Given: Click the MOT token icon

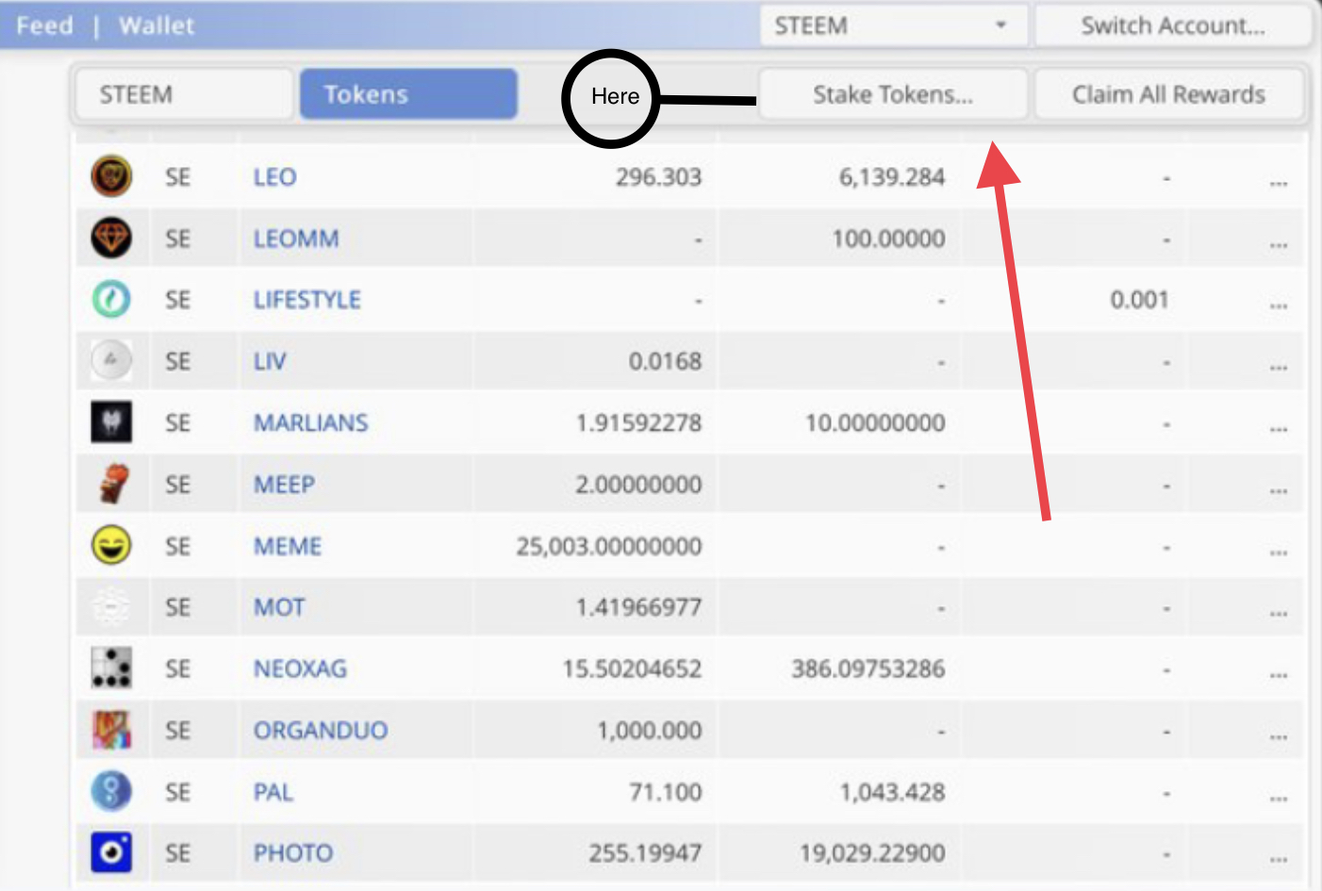Looking at the screenshot, I should 111,606.
